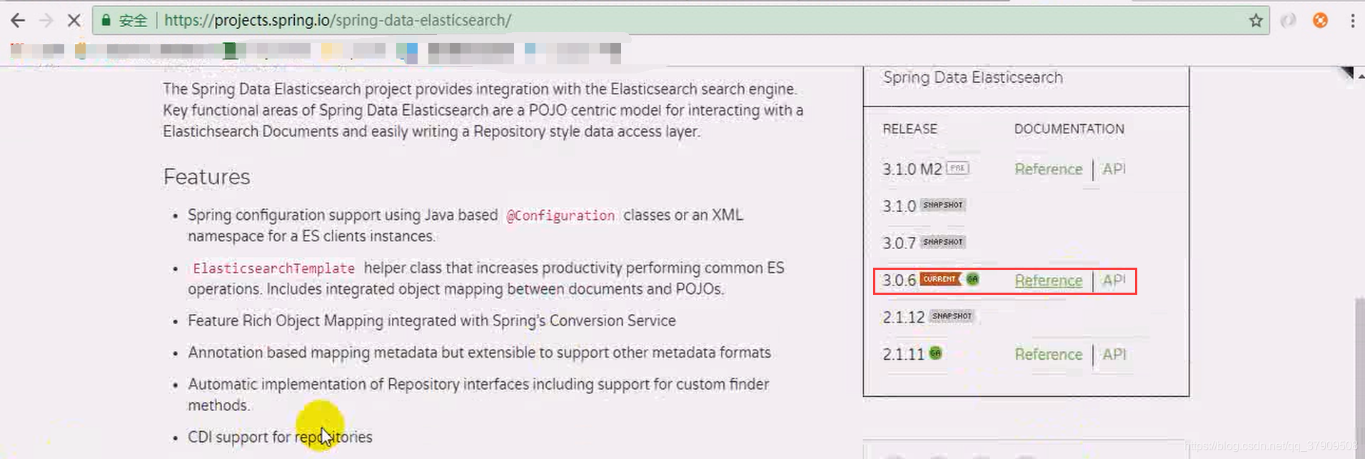Open Reference docs for 3.0.6 release
The height and width of the screenshot is (459, 1365).
tap(1048, 281)
